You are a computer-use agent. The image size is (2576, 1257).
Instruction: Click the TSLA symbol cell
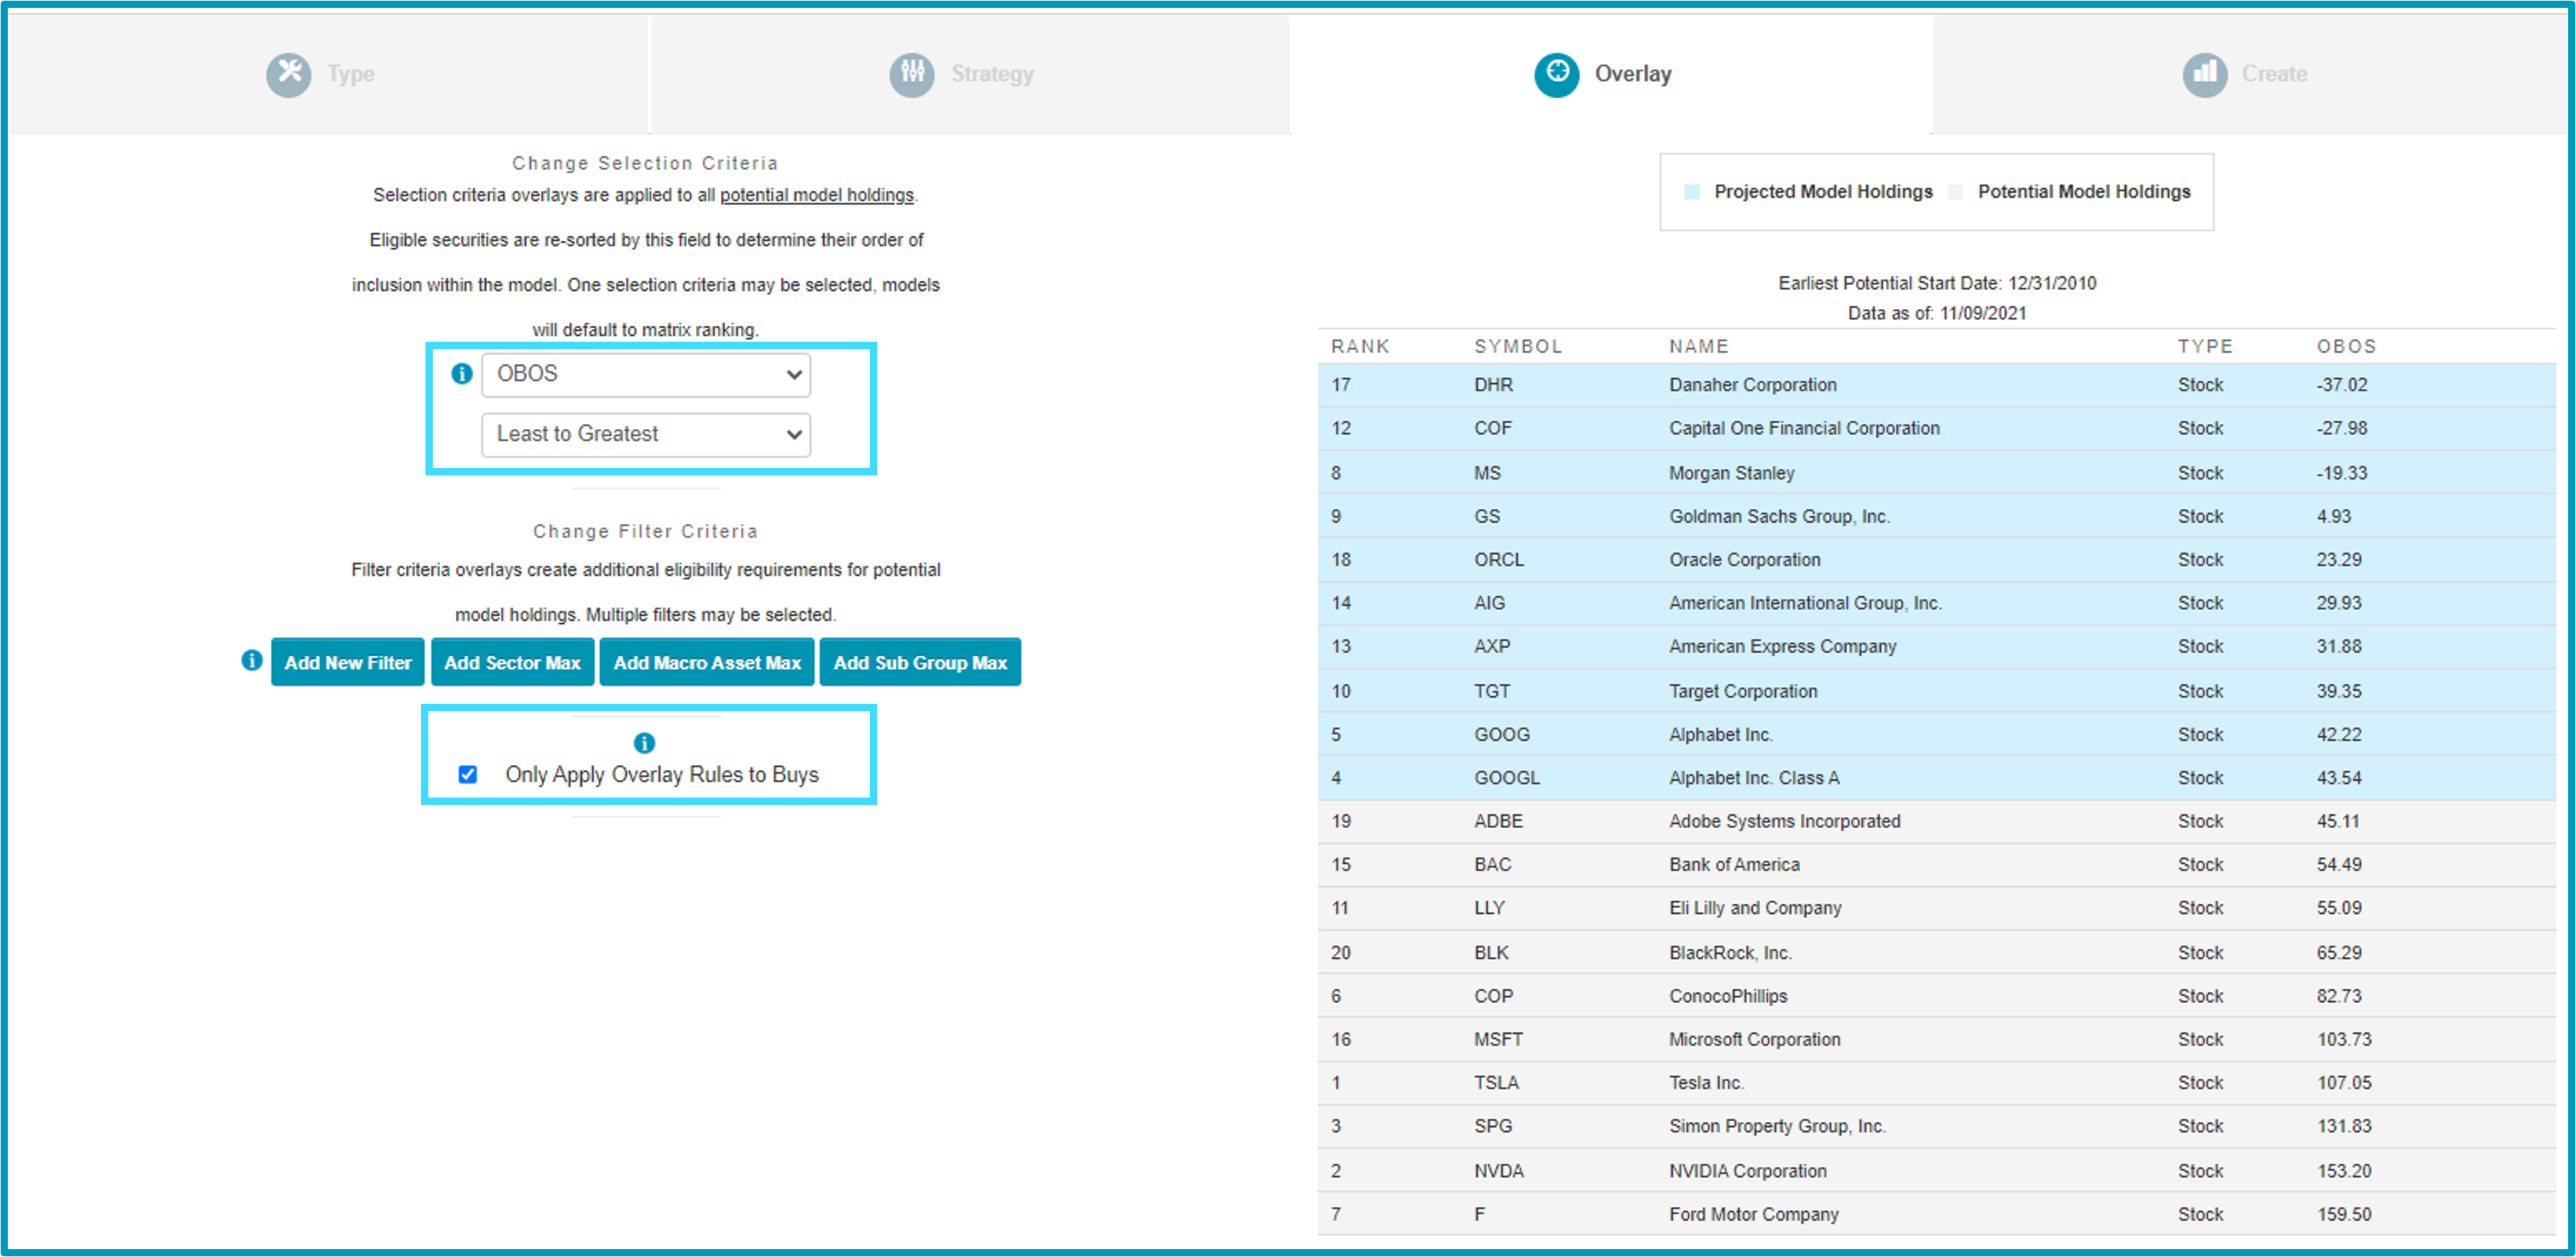(x=1496, y=1083)
